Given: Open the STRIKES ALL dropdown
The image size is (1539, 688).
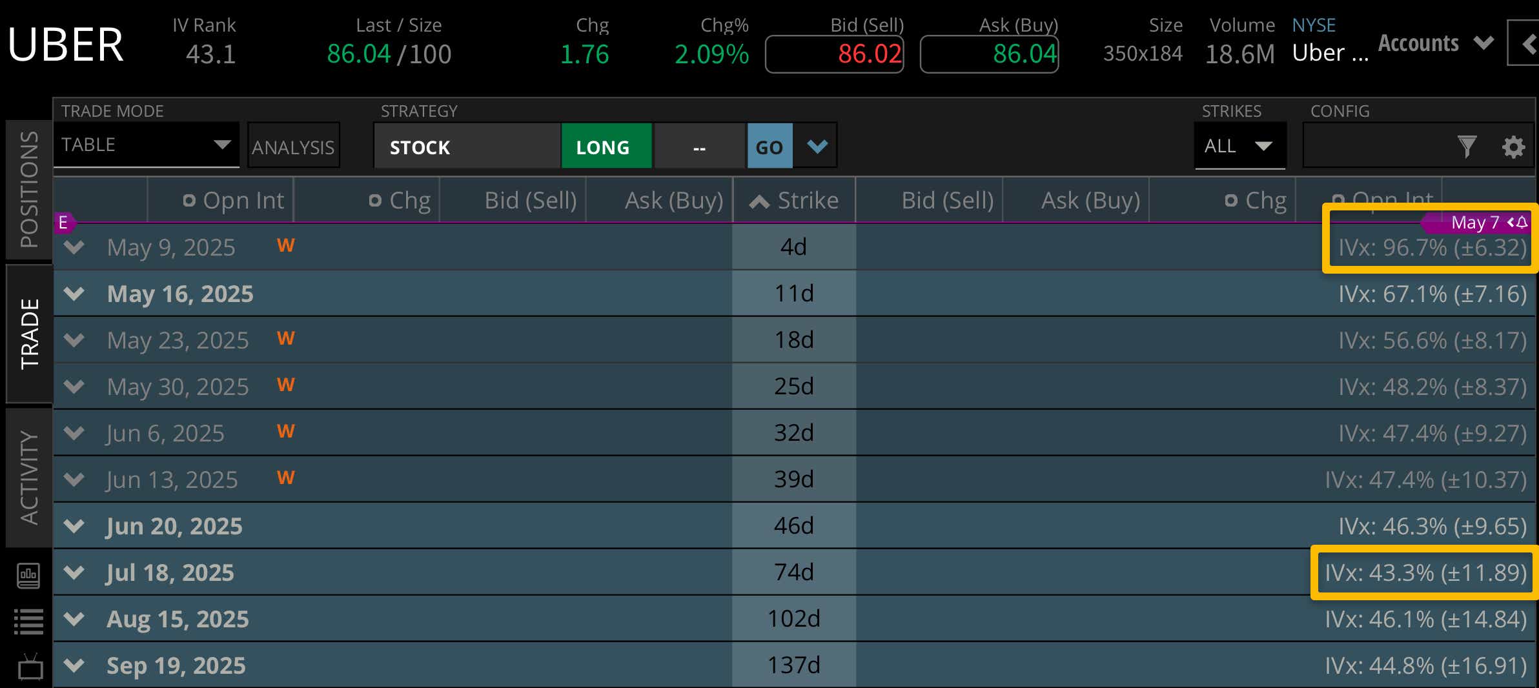Looking at the screenshot, I should tap(1239, 146).
